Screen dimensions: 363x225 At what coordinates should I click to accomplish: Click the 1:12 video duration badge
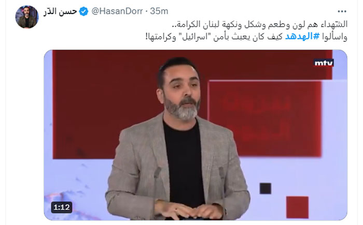point(62,207)
